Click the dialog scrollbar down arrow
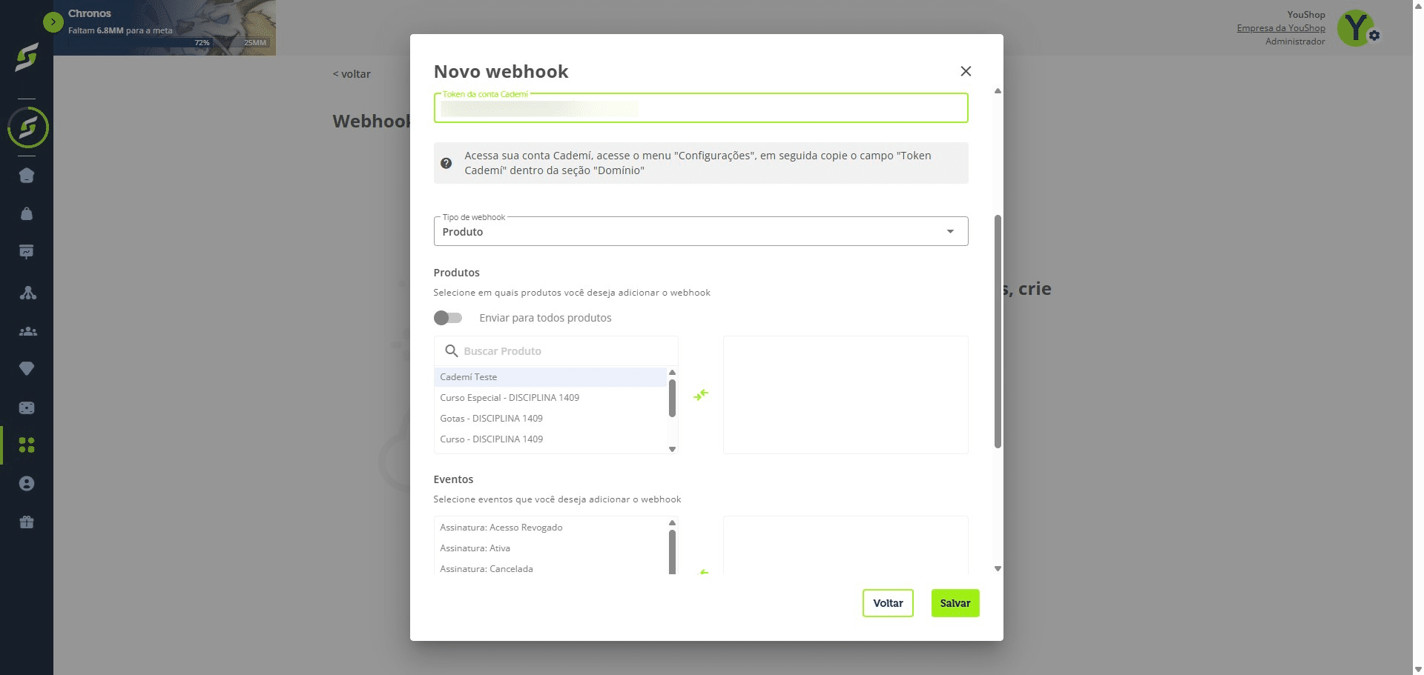The height and width of the screenshot is (675, 1424). [998, 569]
